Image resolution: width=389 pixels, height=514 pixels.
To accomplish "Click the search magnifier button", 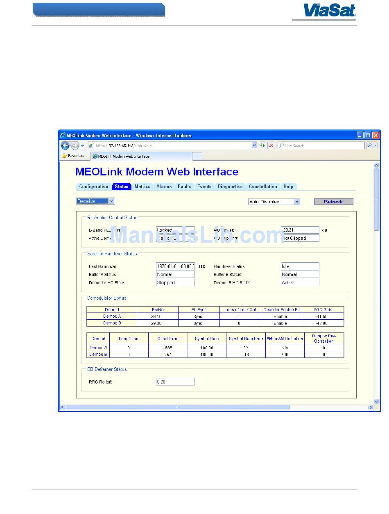I will click(369, 146).
